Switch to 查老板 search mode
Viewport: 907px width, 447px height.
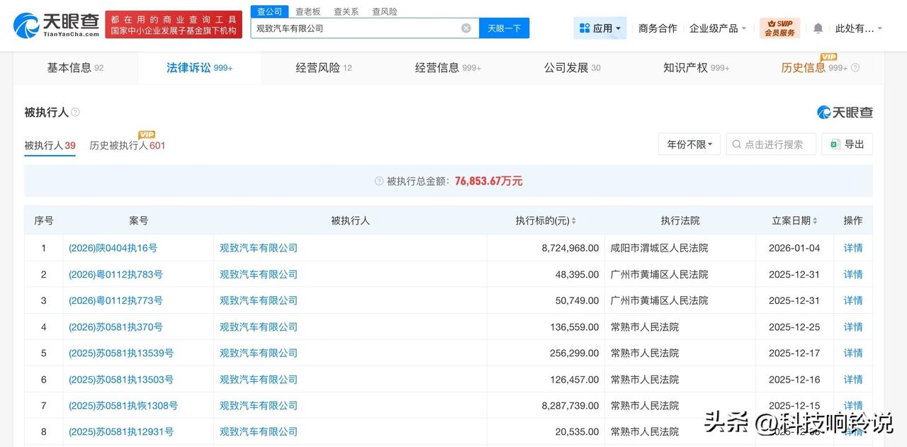coord(308,12)
